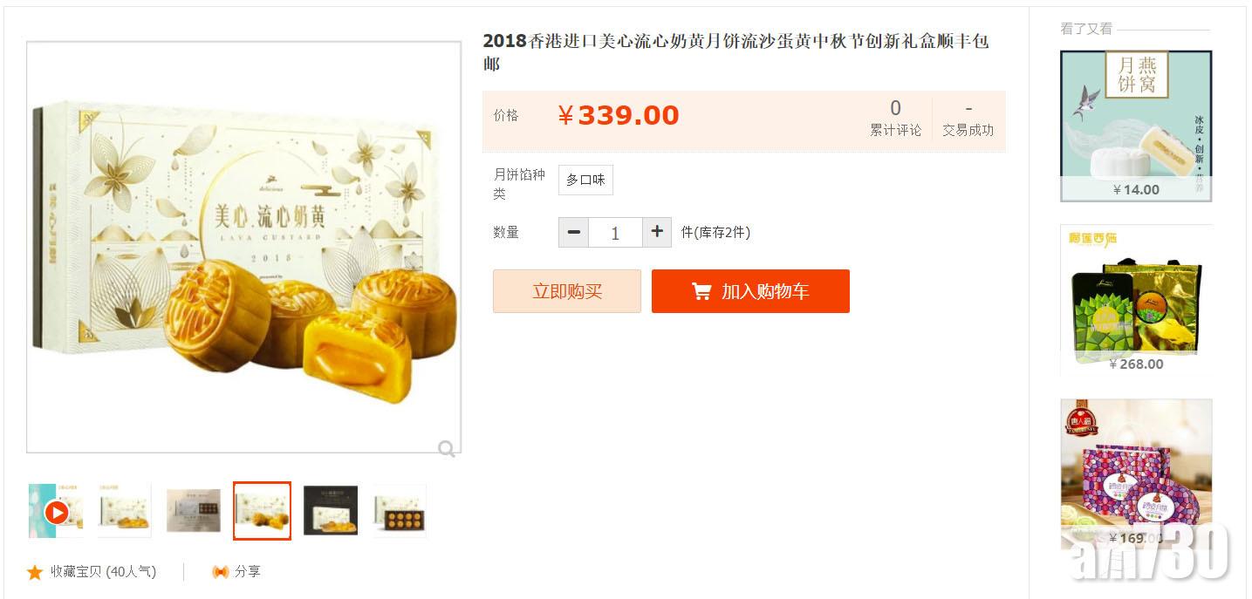Click the 分享 share icon
This screenshot has width=1252, height=599.
pos(221,572)
